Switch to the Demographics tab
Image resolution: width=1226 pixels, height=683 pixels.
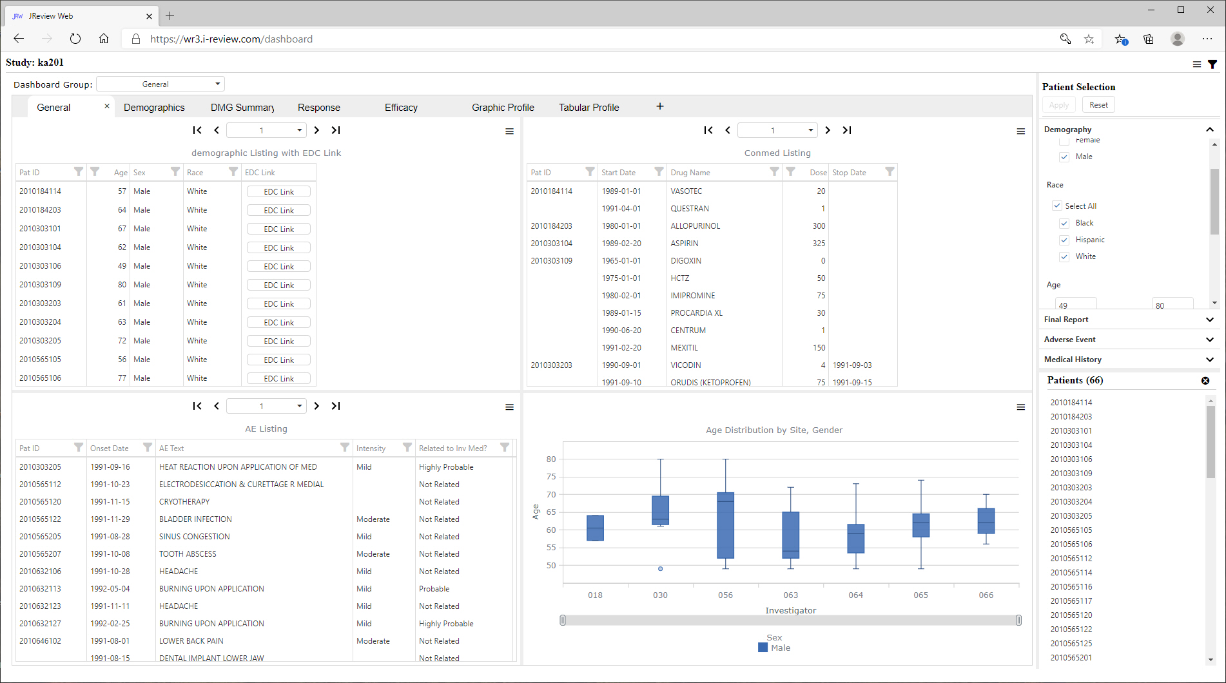pyautogui.click(x=154, y=108)
